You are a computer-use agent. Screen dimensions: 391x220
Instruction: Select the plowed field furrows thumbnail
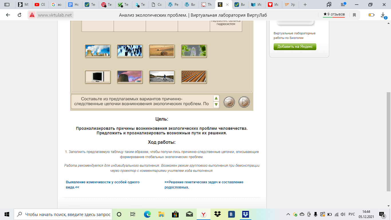tap(194, 77)
